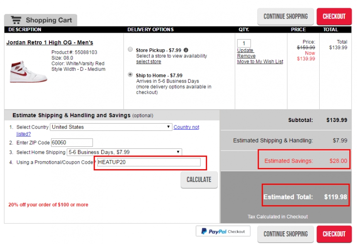Click the Update quantity link
Screen dimensions: 357x244
point(245,50)
